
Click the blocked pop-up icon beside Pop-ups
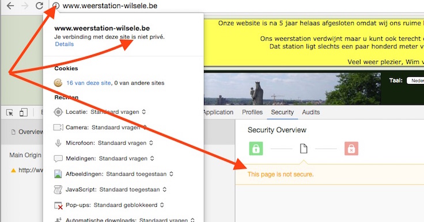click(x=58, y=205)
